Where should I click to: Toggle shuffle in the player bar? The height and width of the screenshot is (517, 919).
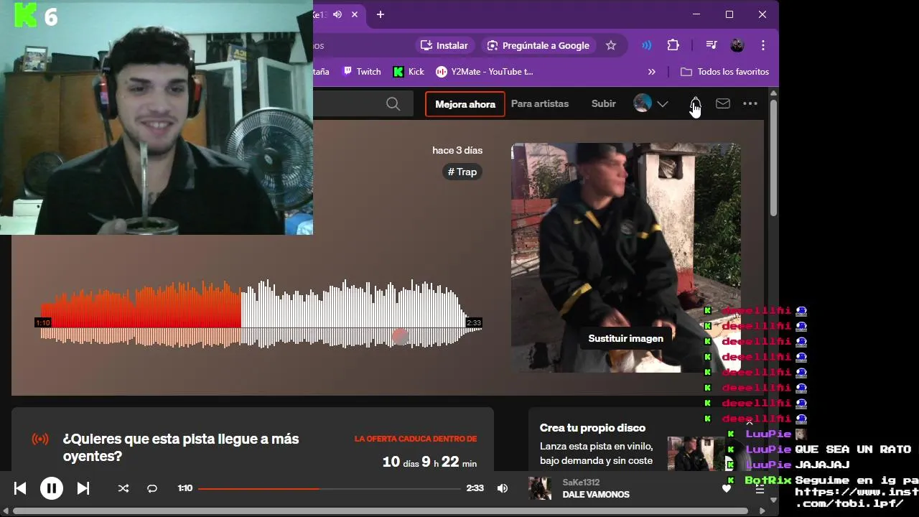(x=123, y=488)
